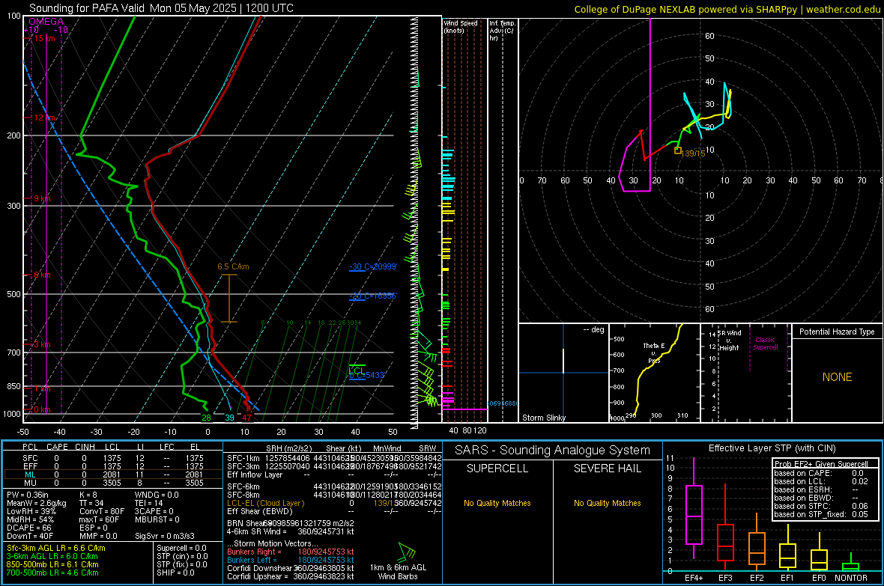Select the highlighted ML parcel row
The image size is (884, 586).
pyautogui.click(x=113, y=474)
